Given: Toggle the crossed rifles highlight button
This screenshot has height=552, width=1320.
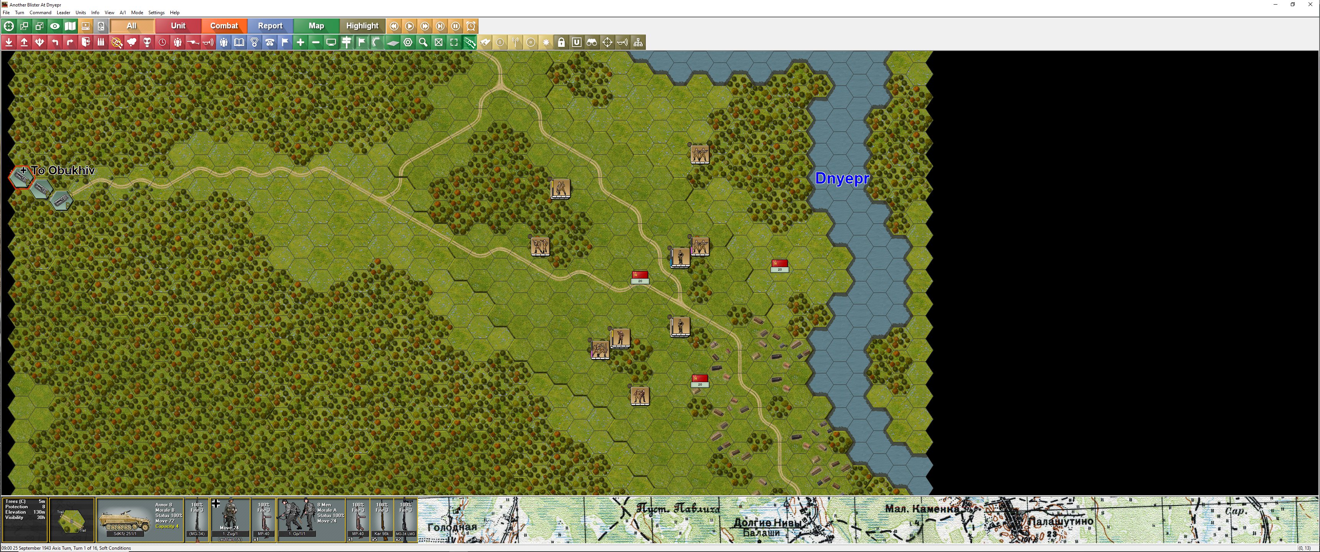Looking at the screenshot, I should point(469,43).
